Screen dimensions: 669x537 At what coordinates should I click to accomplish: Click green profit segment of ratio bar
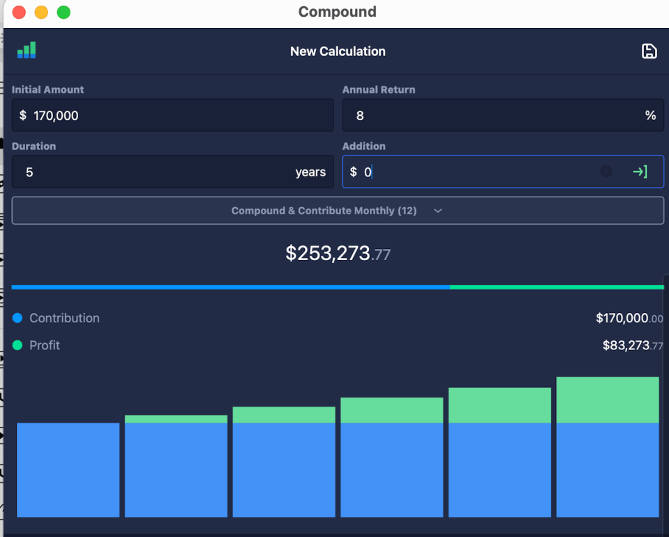point(557,287)
